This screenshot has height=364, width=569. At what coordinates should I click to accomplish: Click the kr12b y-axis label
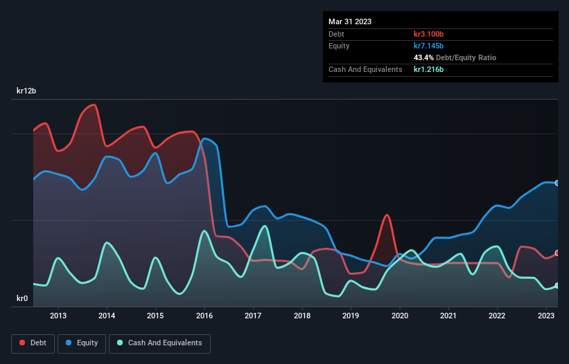click(x=26, y=91)
